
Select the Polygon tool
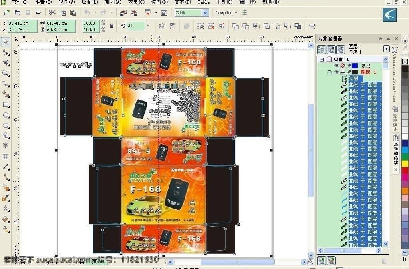click(6, 126)
